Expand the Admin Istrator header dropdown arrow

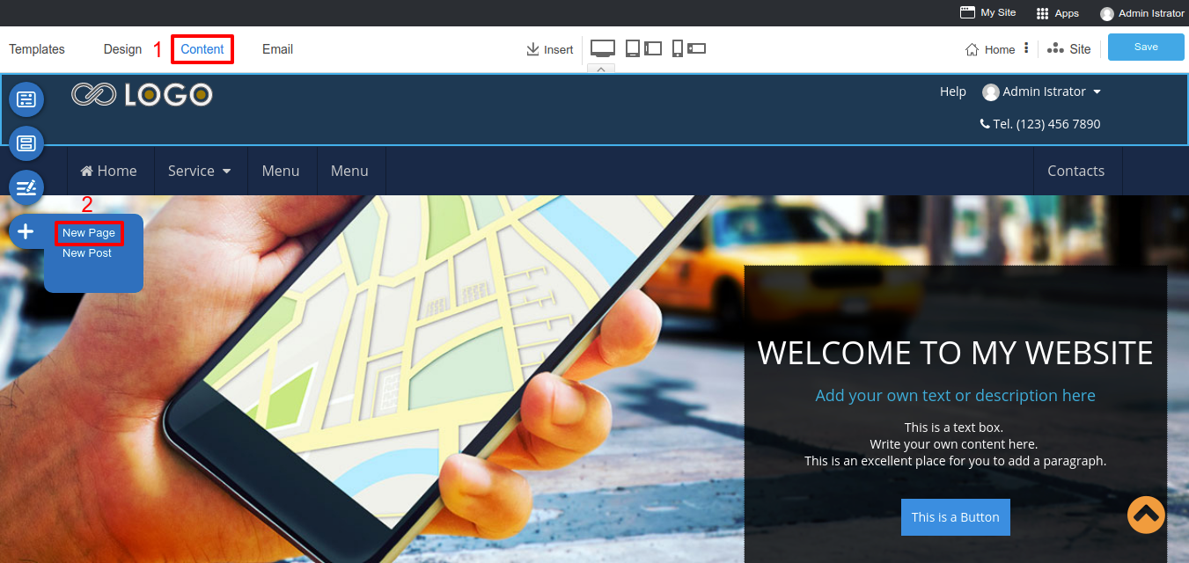1097,92
